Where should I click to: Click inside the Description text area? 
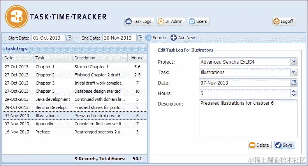248,119
